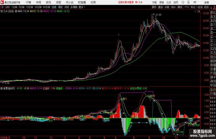This screenshot has height=139, width=216.
Task: Click the SDEA: -0.14 indicator label
Action: point(72,88)
